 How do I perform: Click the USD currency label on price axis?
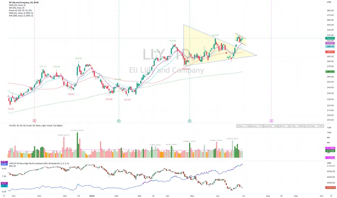(329, 2)
